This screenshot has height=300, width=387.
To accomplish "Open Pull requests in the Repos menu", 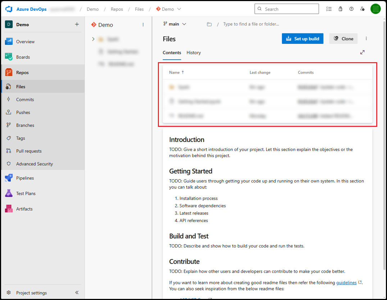I will (x=29, y=151).
